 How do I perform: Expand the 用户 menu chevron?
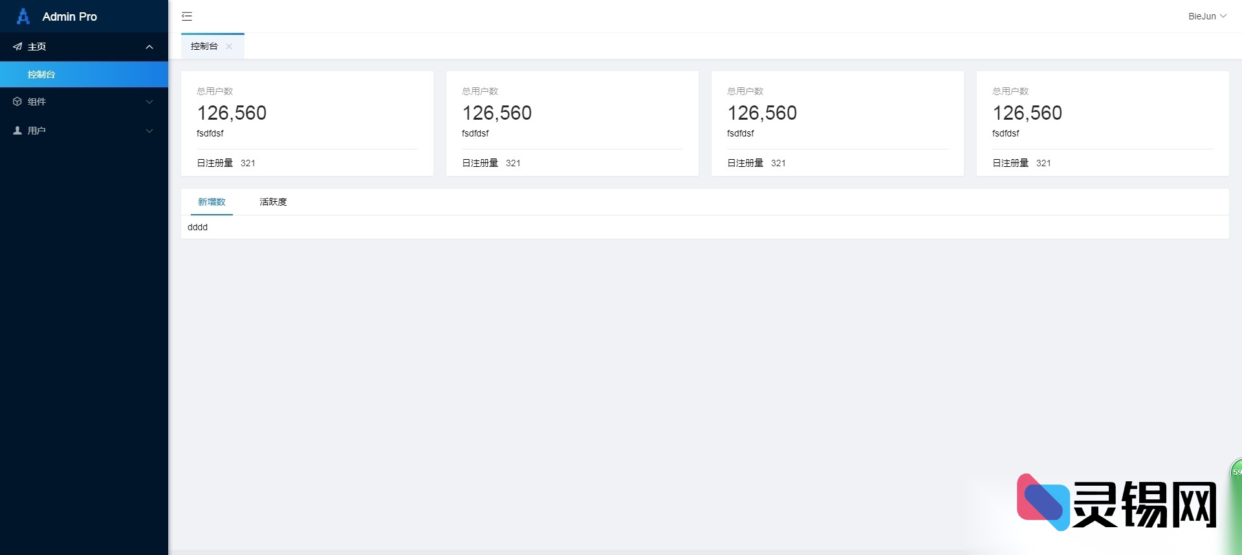149,131
